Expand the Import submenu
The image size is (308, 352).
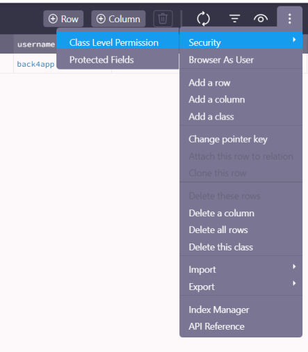click(x=241, y=269)
